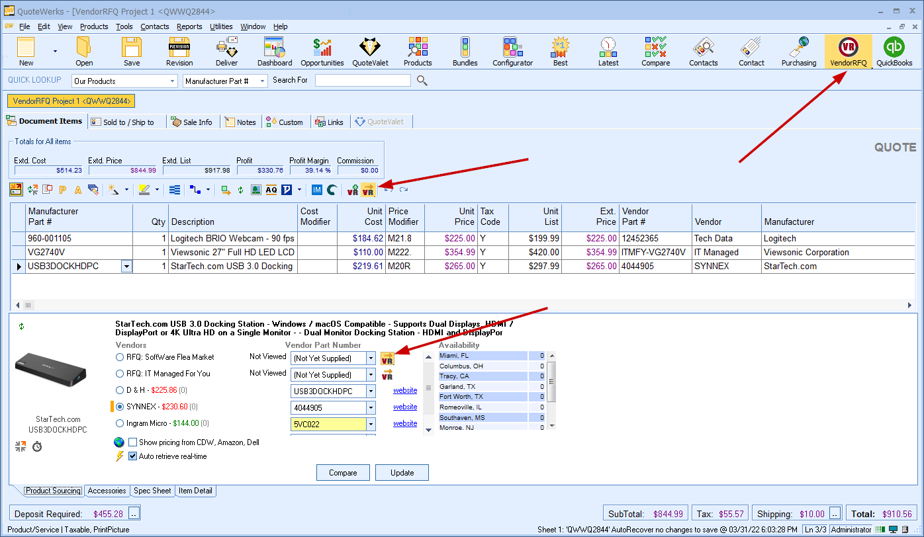
Task: Click the Compare button in Product Sourcing
Action: tap(343, 473)
